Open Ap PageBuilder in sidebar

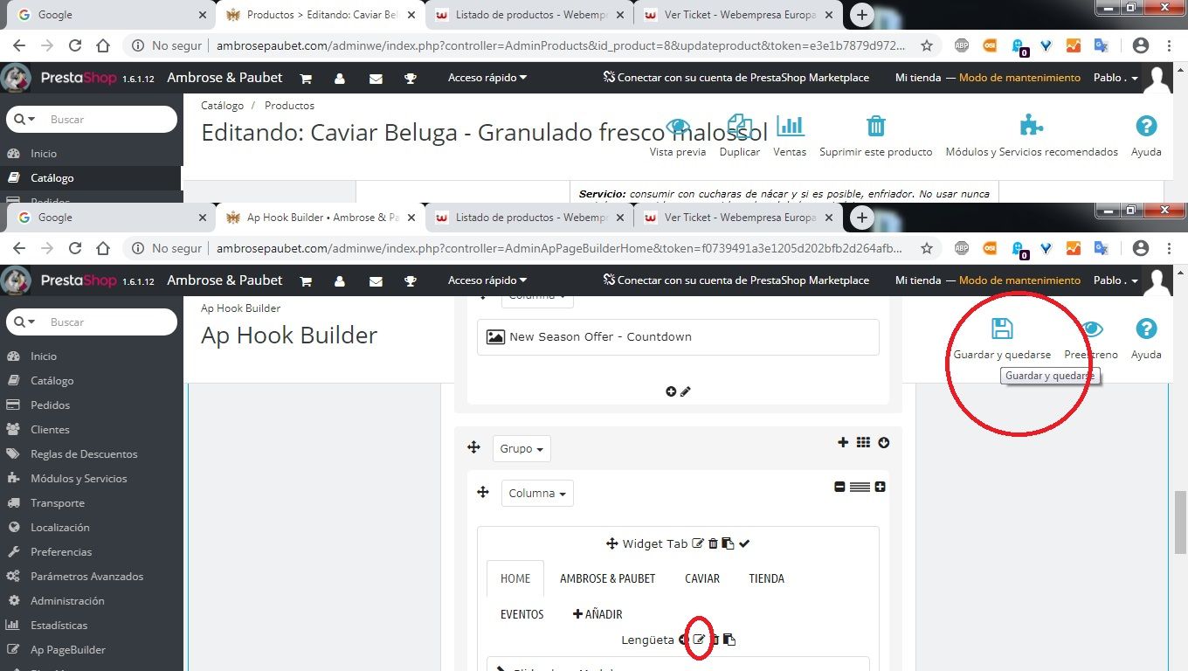point(68,649)
